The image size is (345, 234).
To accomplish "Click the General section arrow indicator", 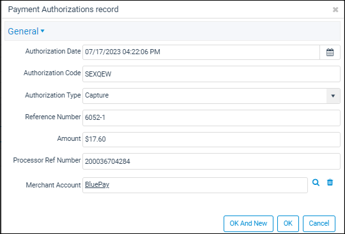I will (x=42, y=31).
